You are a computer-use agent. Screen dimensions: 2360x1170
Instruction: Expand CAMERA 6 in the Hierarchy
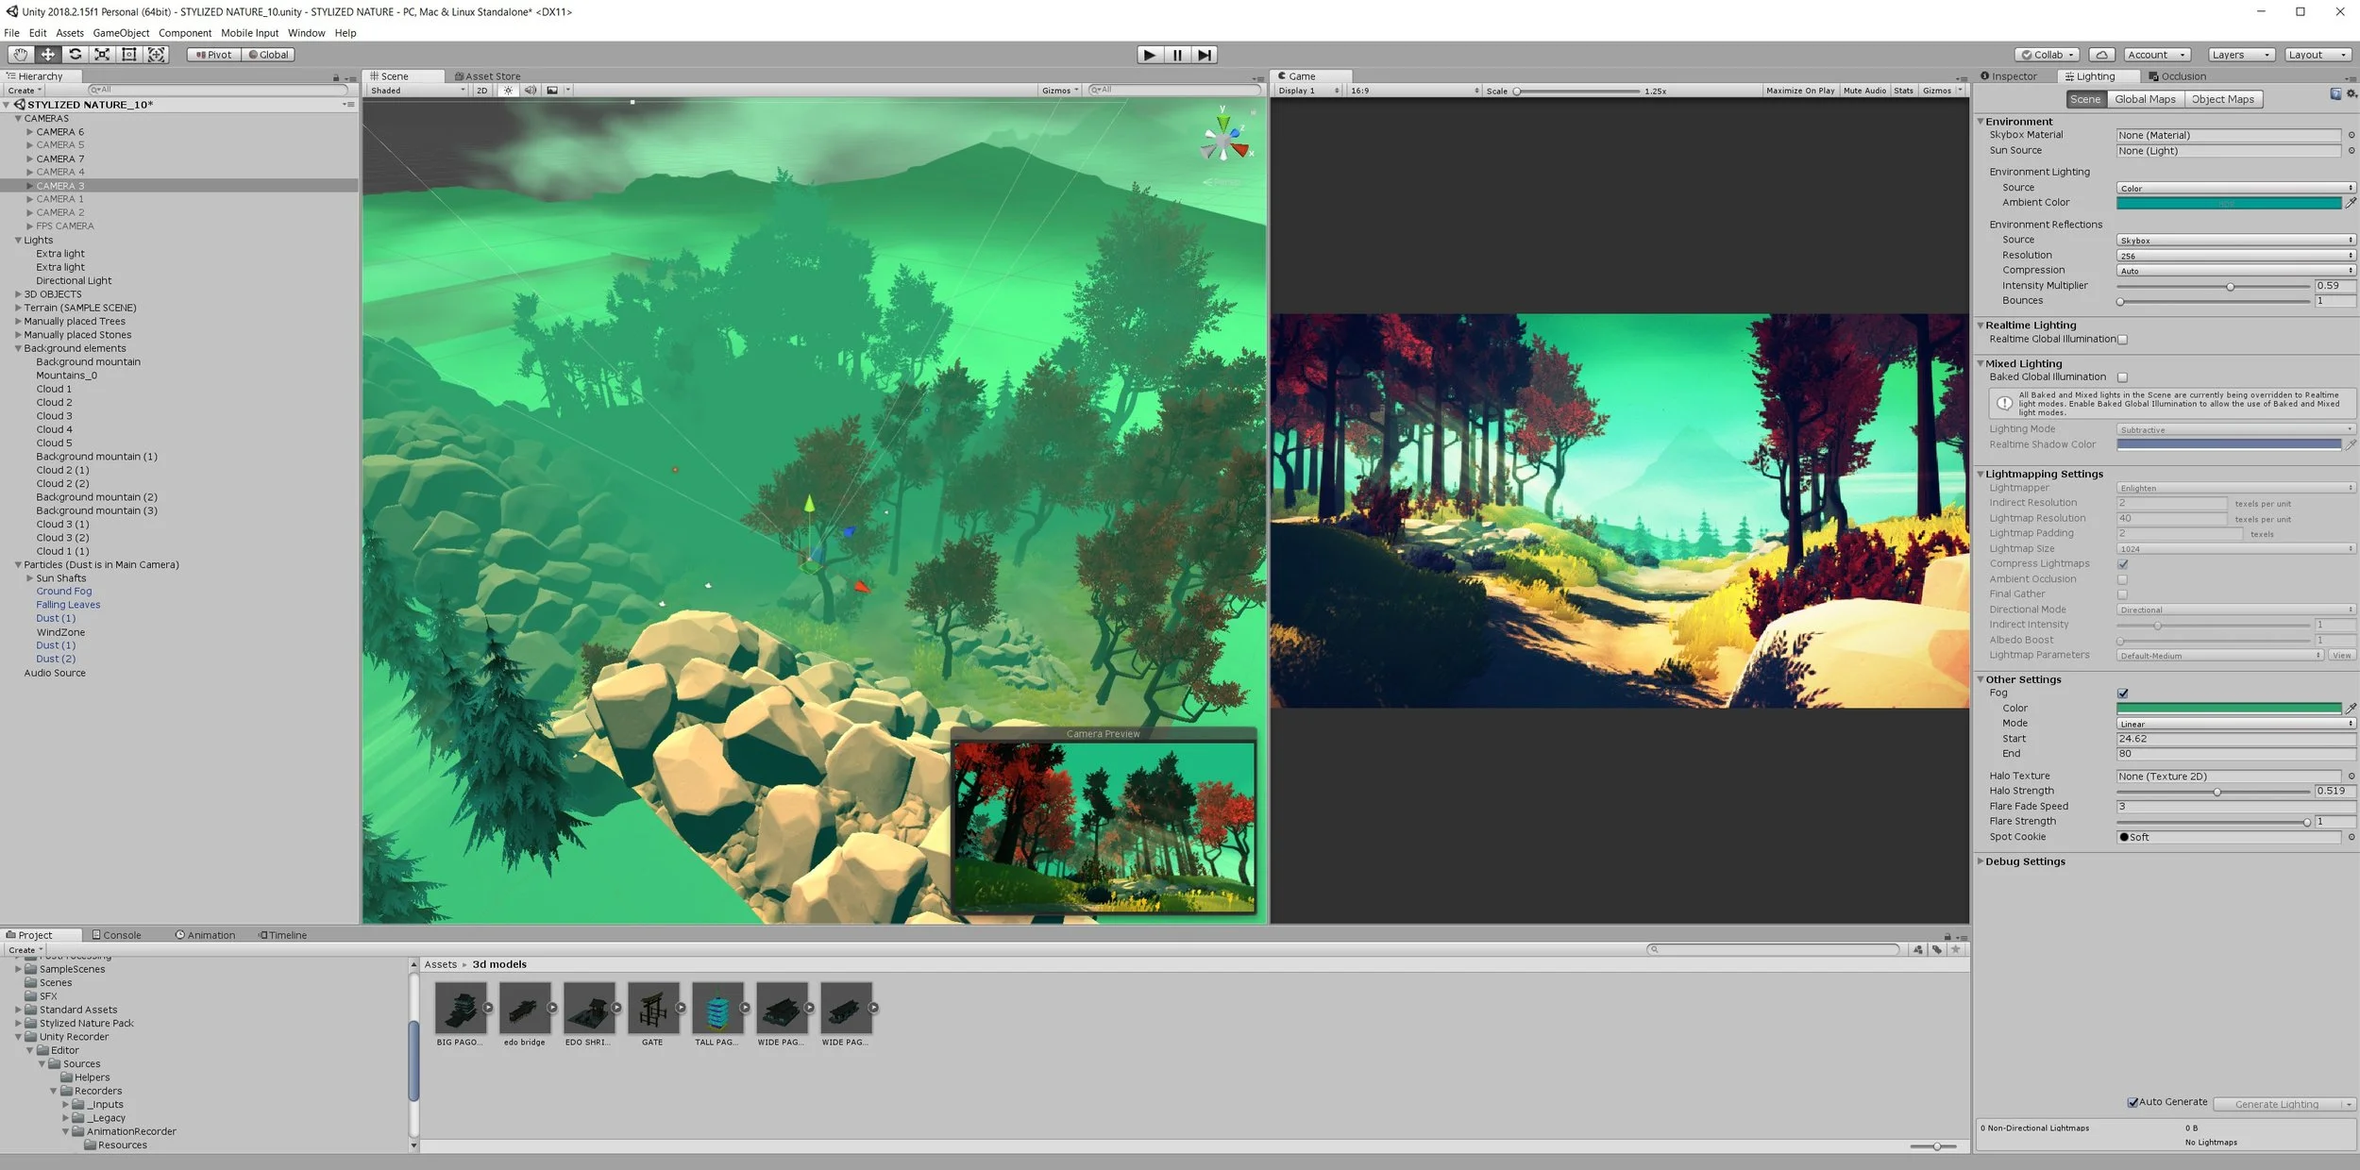(29, 131)
